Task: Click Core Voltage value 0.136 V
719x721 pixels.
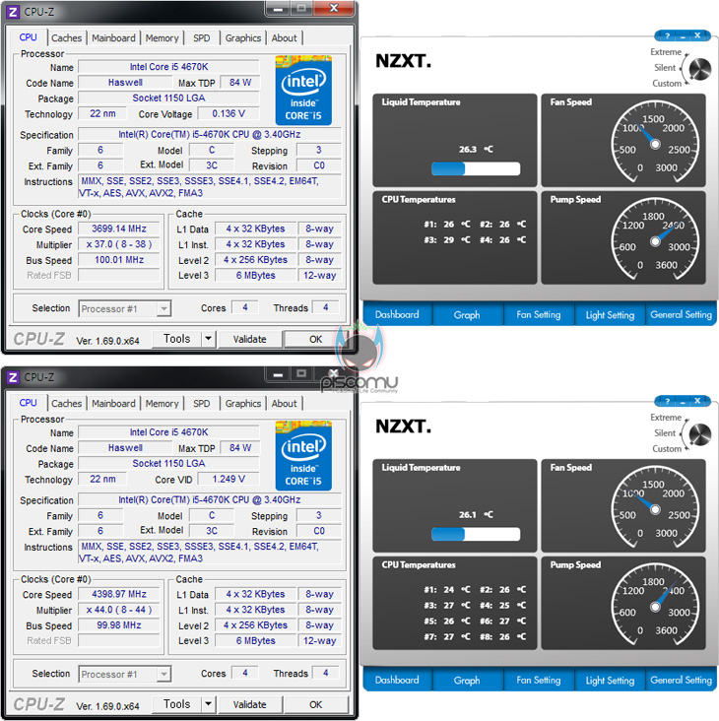Action: (x=229, y=113)
